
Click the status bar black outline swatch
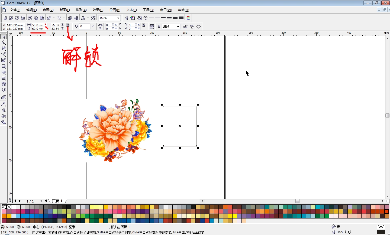point(381,232)
